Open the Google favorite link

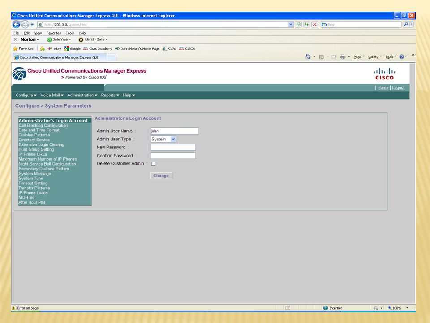72,48
